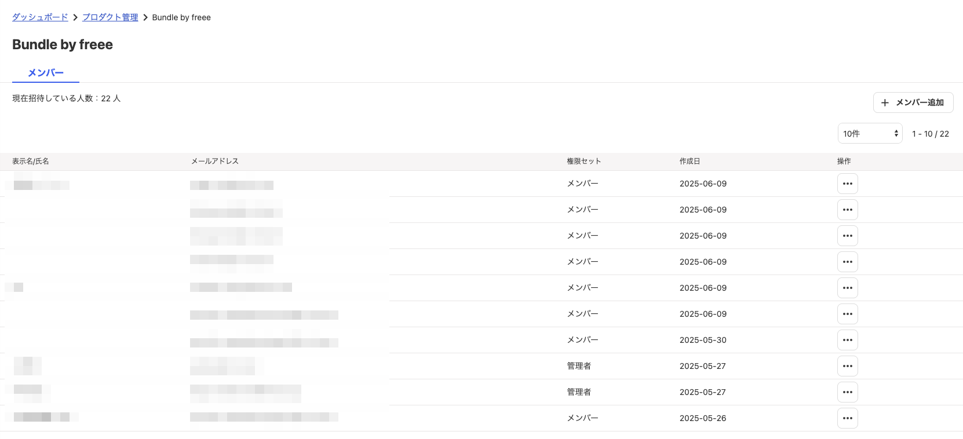
Task: Open the actions menu for the first member row
Action: coord(847,184)
